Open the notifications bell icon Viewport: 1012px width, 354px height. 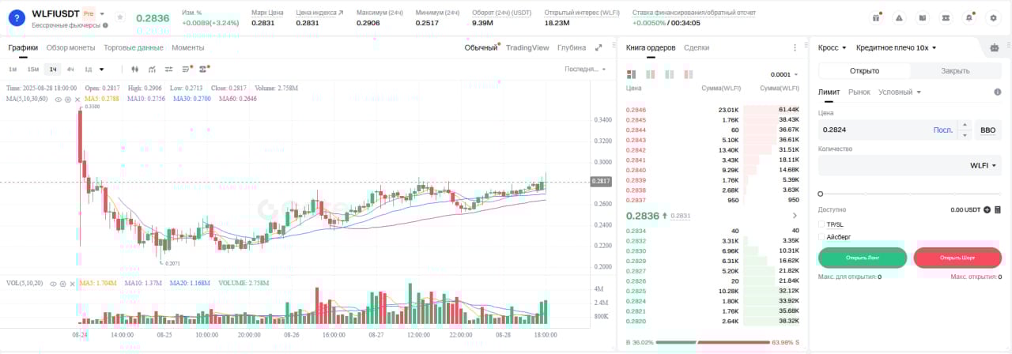pos(969,17)
